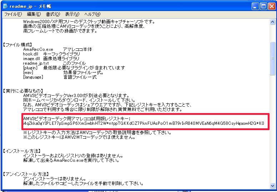Click the Notepad icon in title bar

5,6
